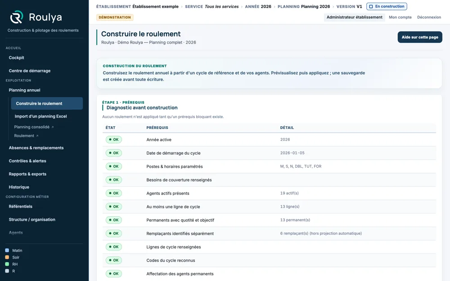The width and height of the screenshot is (450, 281).
Task: Click the Matin blue legend swatch
Action: point(7,250)
